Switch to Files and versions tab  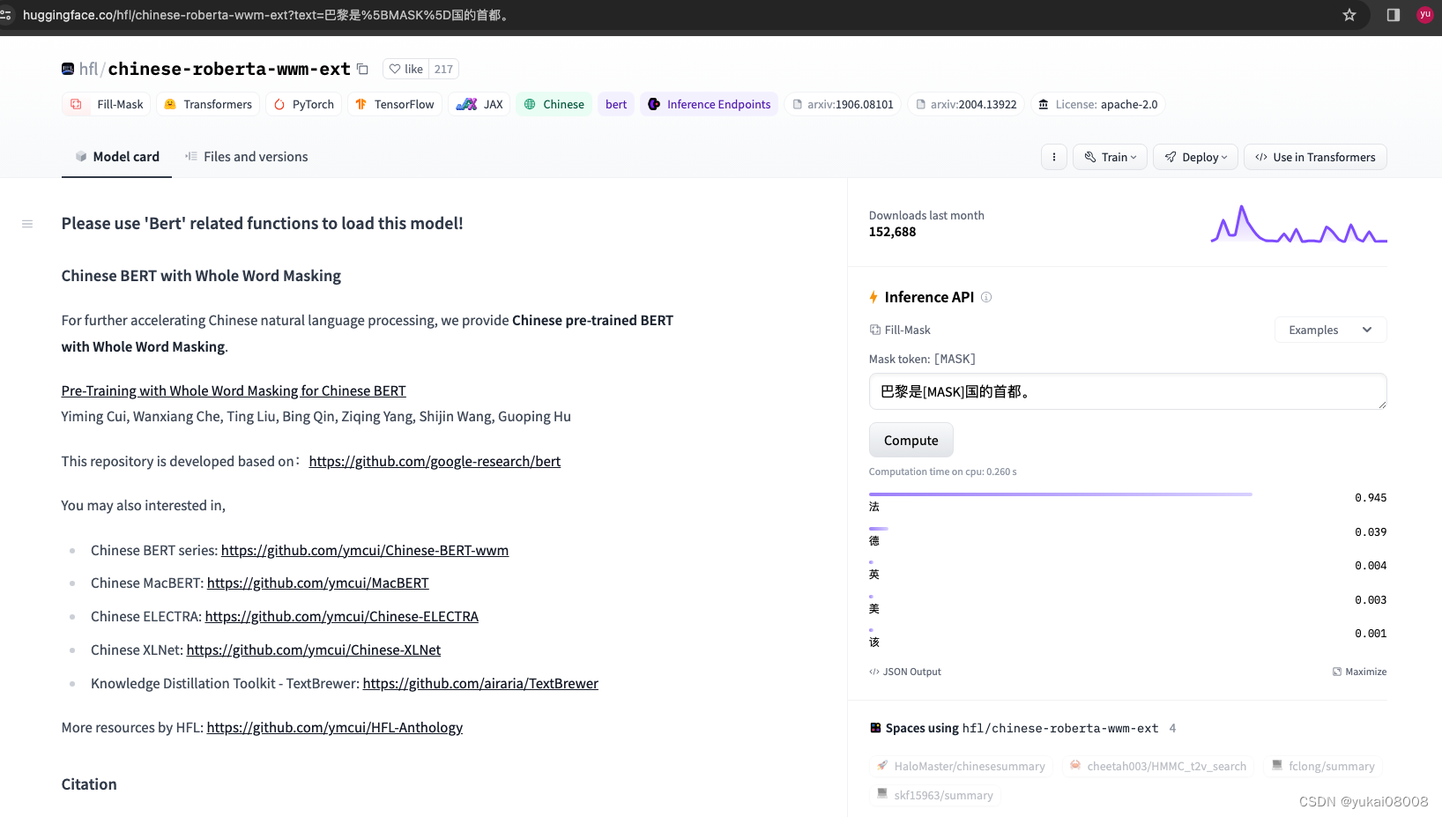246,157
